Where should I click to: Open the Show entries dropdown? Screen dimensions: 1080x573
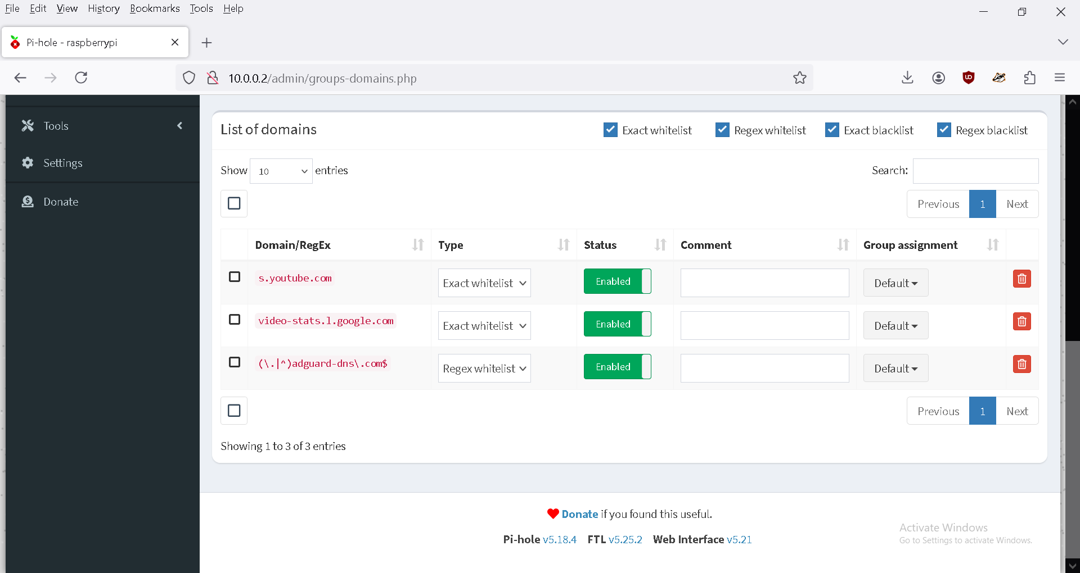[x=281, y=171]
